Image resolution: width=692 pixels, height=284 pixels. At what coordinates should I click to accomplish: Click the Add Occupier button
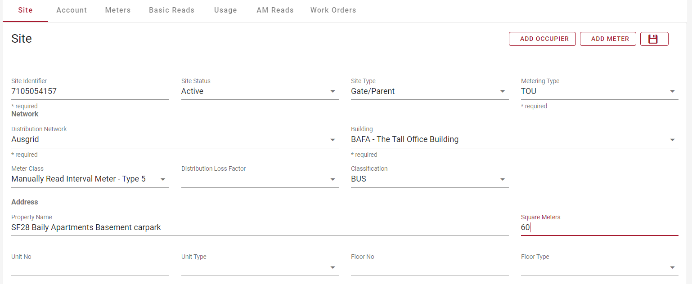click(542, 39)
